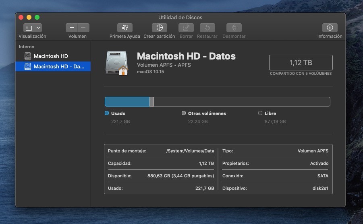Open Crear partición pie chart icon
363x224 pixels.
[160, 28]
